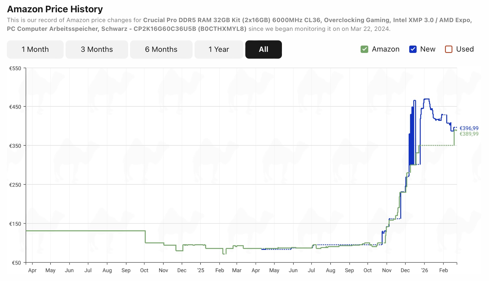Click the €550 y-axis label
This screenshot has width=489, height=281.
pos(15,68)
